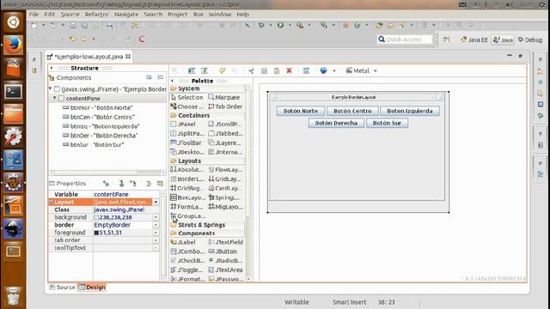550x309 pixels.
Task: Click the globe externalize strings icon
Action: coord(323,70)
